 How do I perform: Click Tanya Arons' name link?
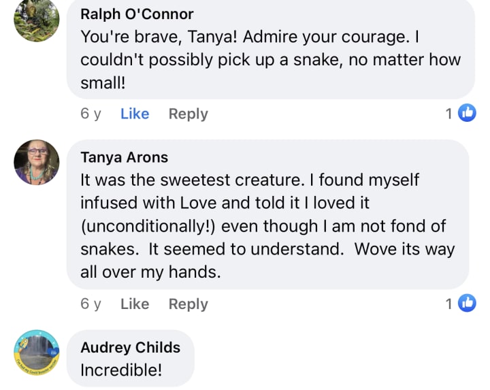point(124,157)
